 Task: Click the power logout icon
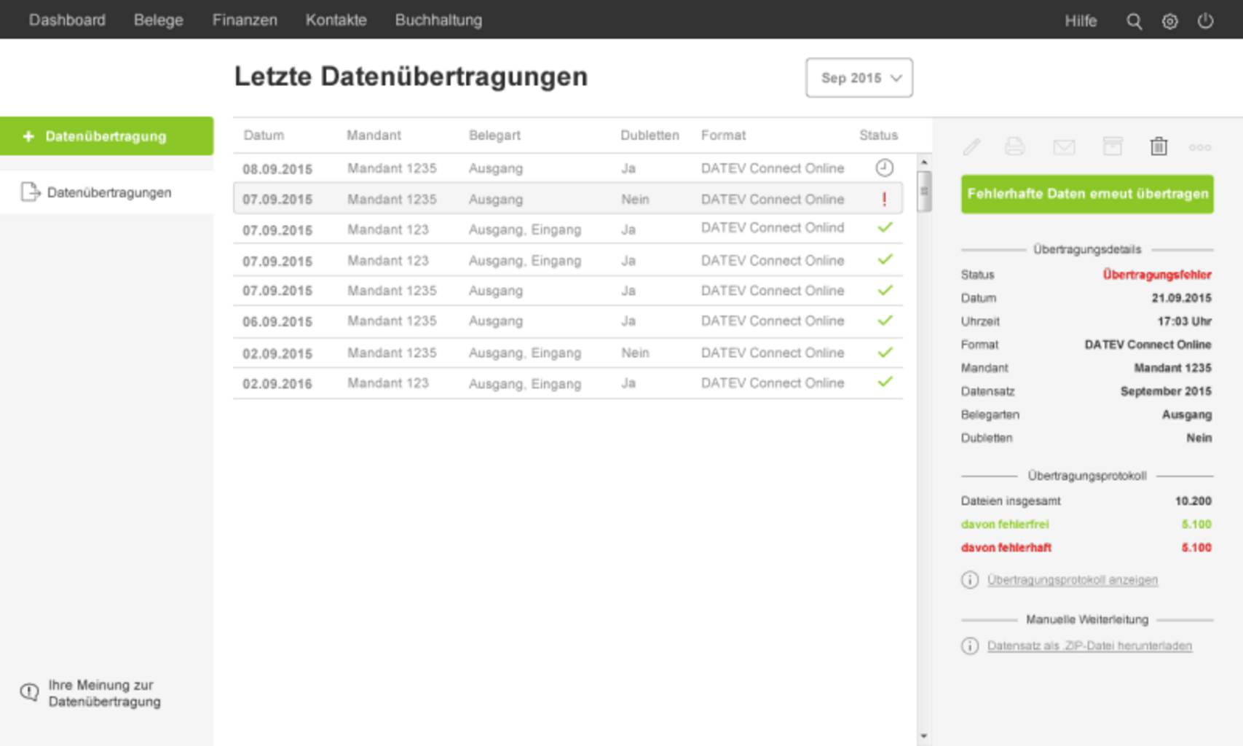pyautogui.click(x=1205, y=21)
